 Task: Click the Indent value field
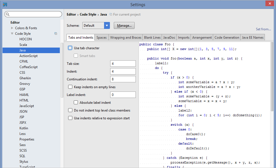click(x=123, y=71)
